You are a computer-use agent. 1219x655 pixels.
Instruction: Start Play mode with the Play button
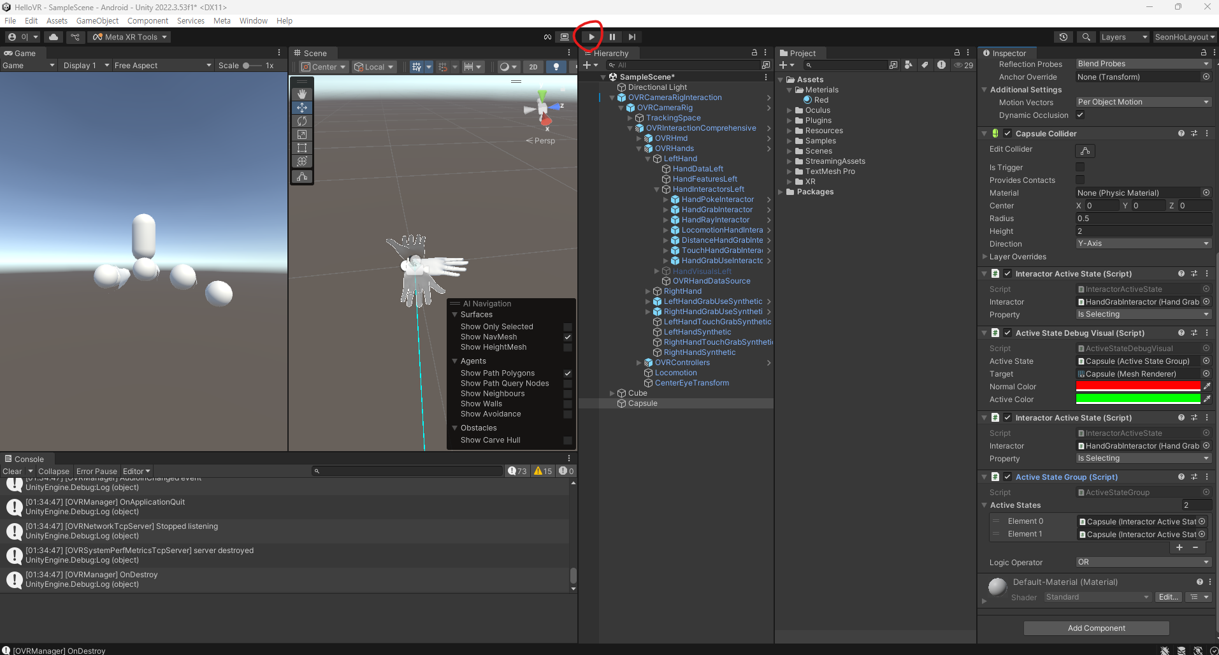(x=591, y=37)
